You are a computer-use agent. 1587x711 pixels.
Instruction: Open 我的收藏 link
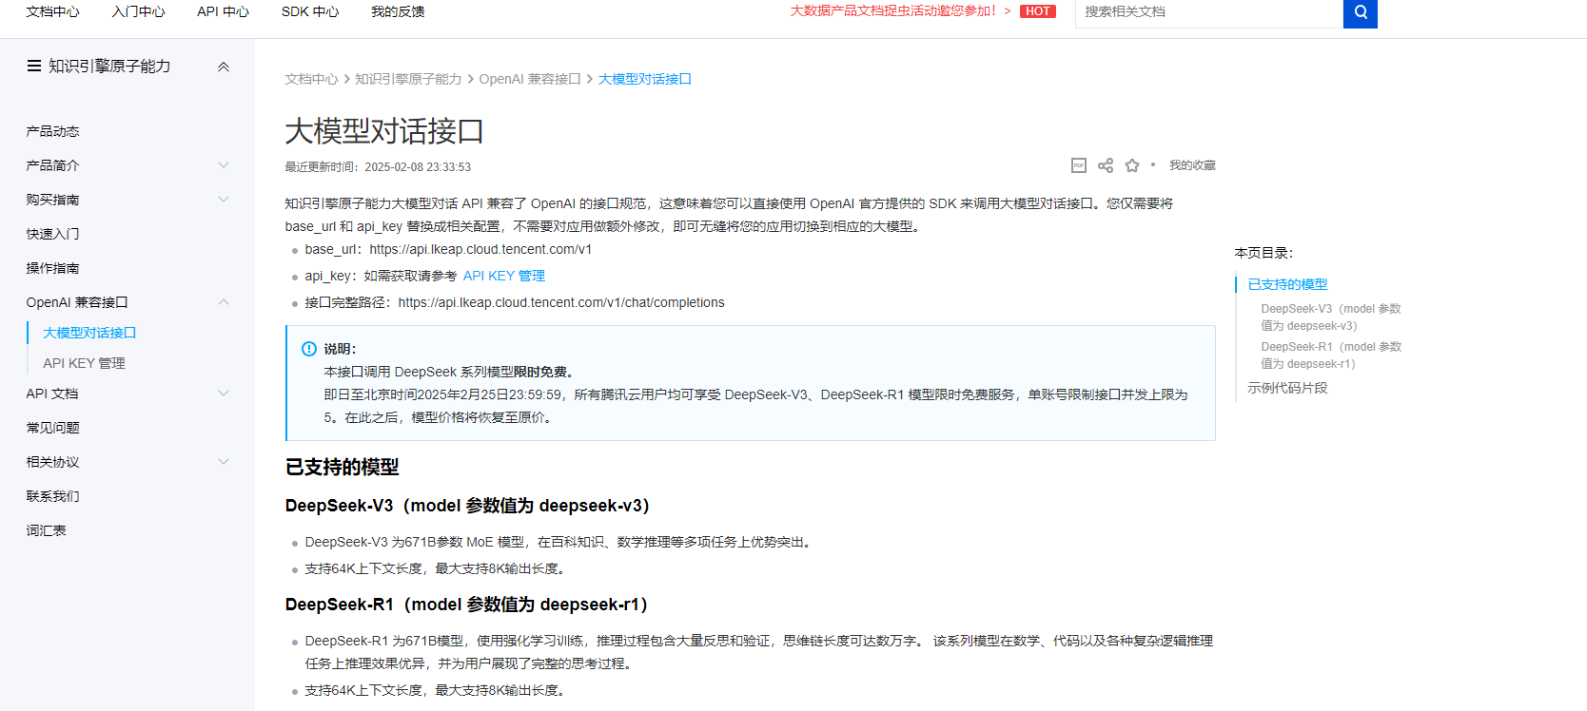[1192, 165]
